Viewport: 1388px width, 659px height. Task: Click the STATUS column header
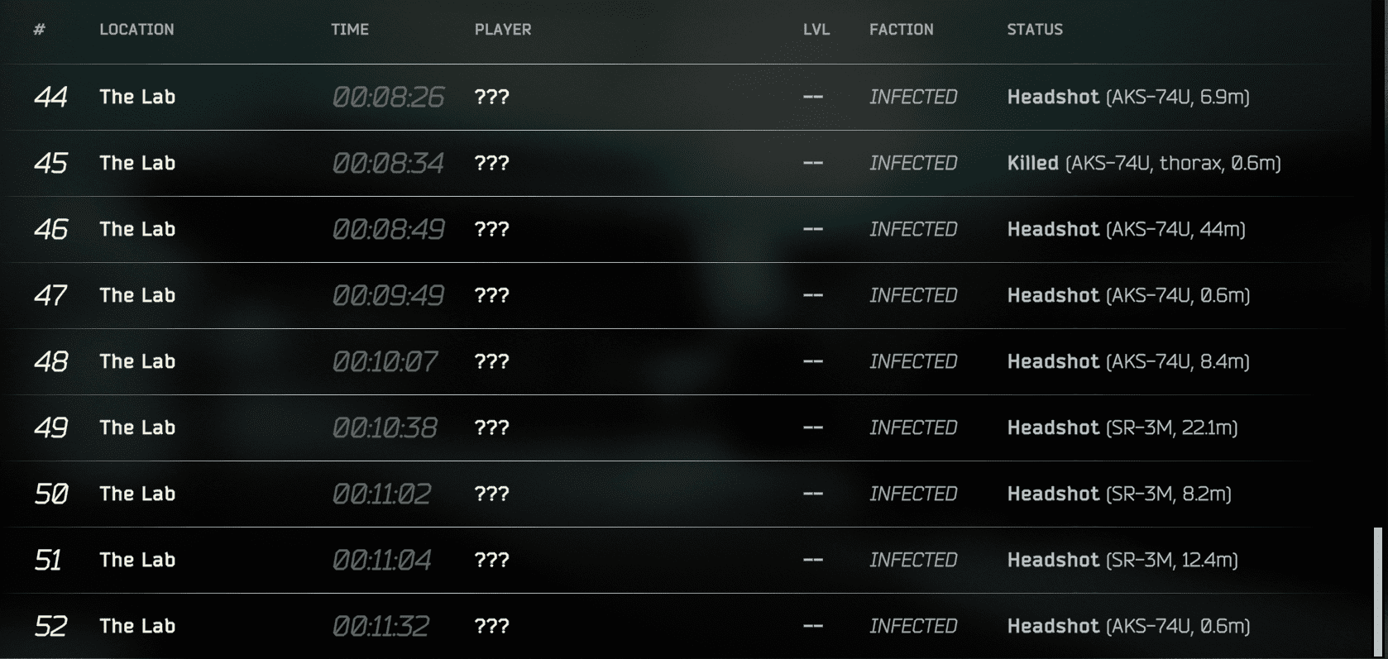click(1035, 30)
